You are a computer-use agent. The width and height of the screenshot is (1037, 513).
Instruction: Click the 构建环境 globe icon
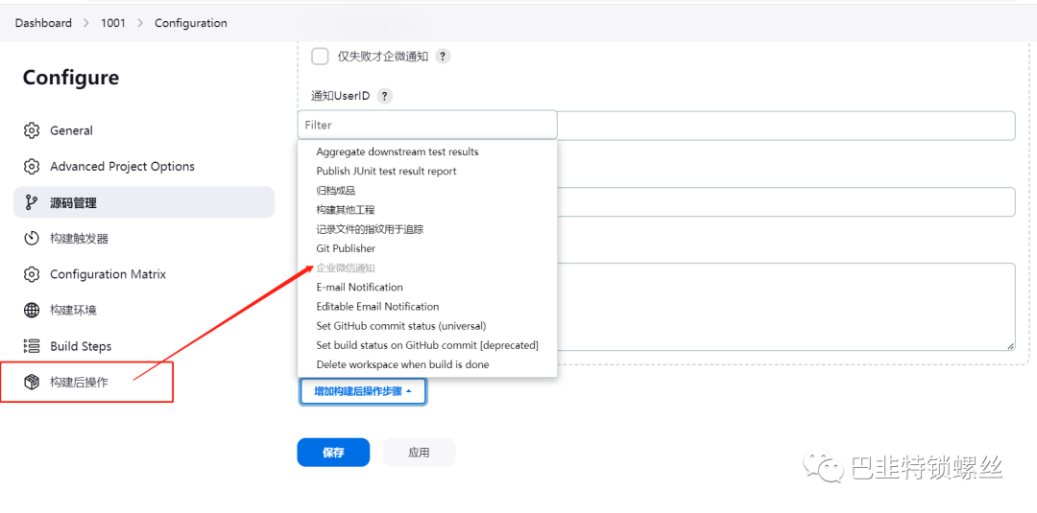click(x=32, y=311)
